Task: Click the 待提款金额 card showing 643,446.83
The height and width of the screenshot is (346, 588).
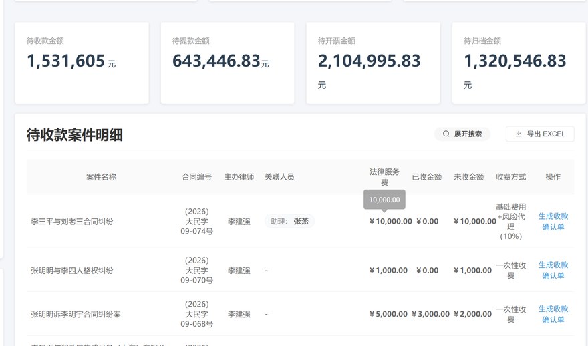Action: (x=227, y=63)
